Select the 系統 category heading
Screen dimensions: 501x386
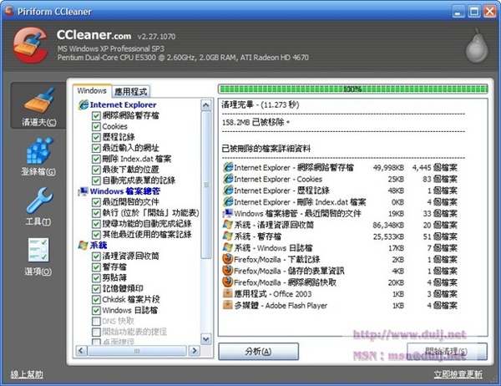tap(99, 246)
